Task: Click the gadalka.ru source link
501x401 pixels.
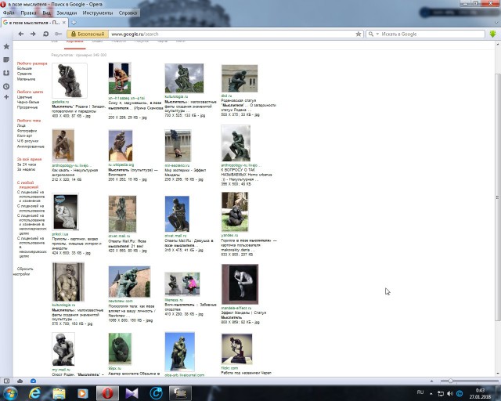Action: (x=60, y=102)
